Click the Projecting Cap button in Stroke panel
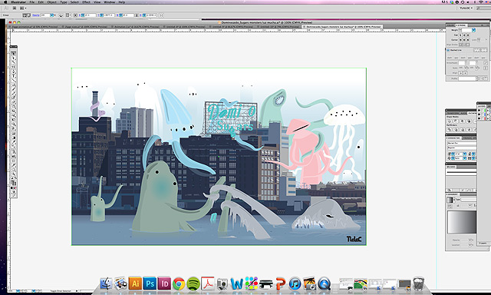Screen dimensions: 491x295 pos(468,35)
